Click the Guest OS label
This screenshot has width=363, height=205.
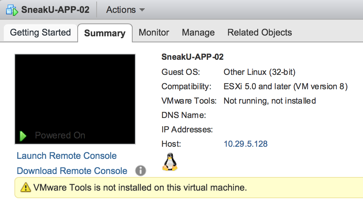[x=181, y=72]
